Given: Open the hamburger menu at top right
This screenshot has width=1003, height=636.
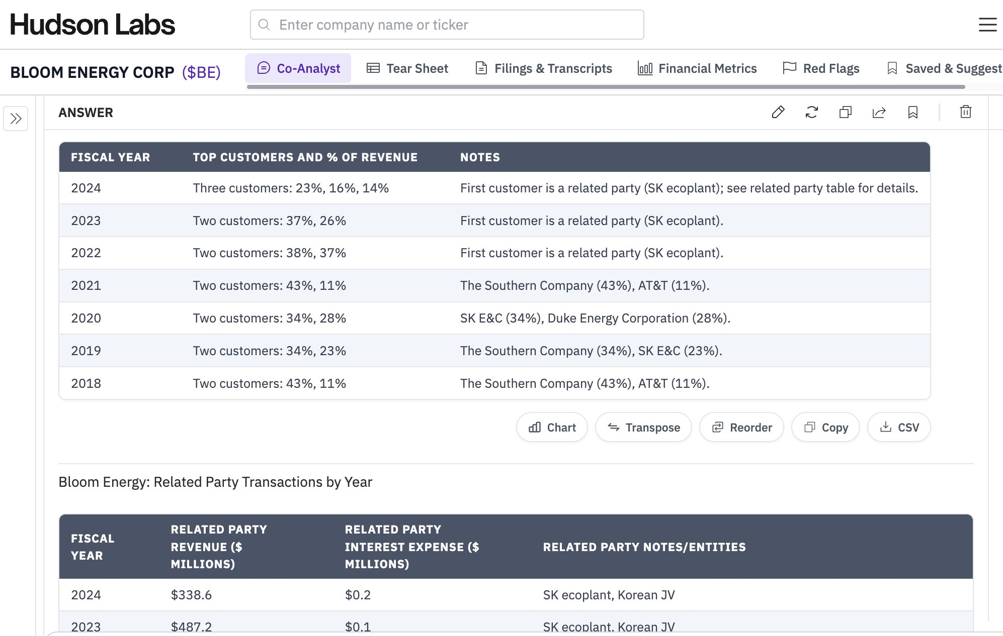Looking at the screenshot, I should pyautogui.click(x=987, y=24).
